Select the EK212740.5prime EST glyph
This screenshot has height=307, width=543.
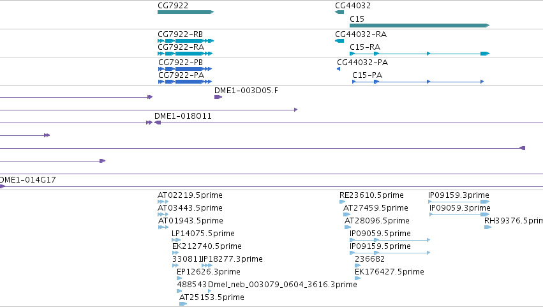coord(175,253)
